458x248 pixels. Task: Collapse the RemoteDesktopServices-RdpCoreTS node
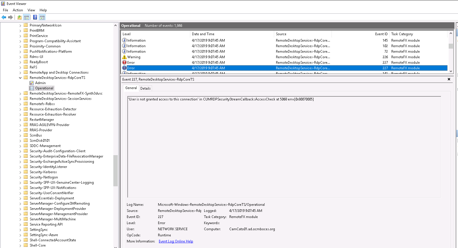pos(20,78)
